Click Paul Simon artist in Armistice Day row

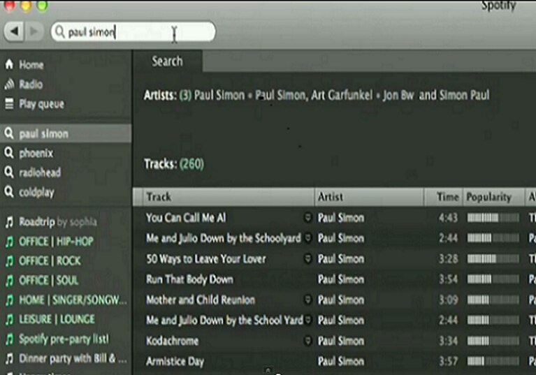pyautogui.click(x=341, y=361)
